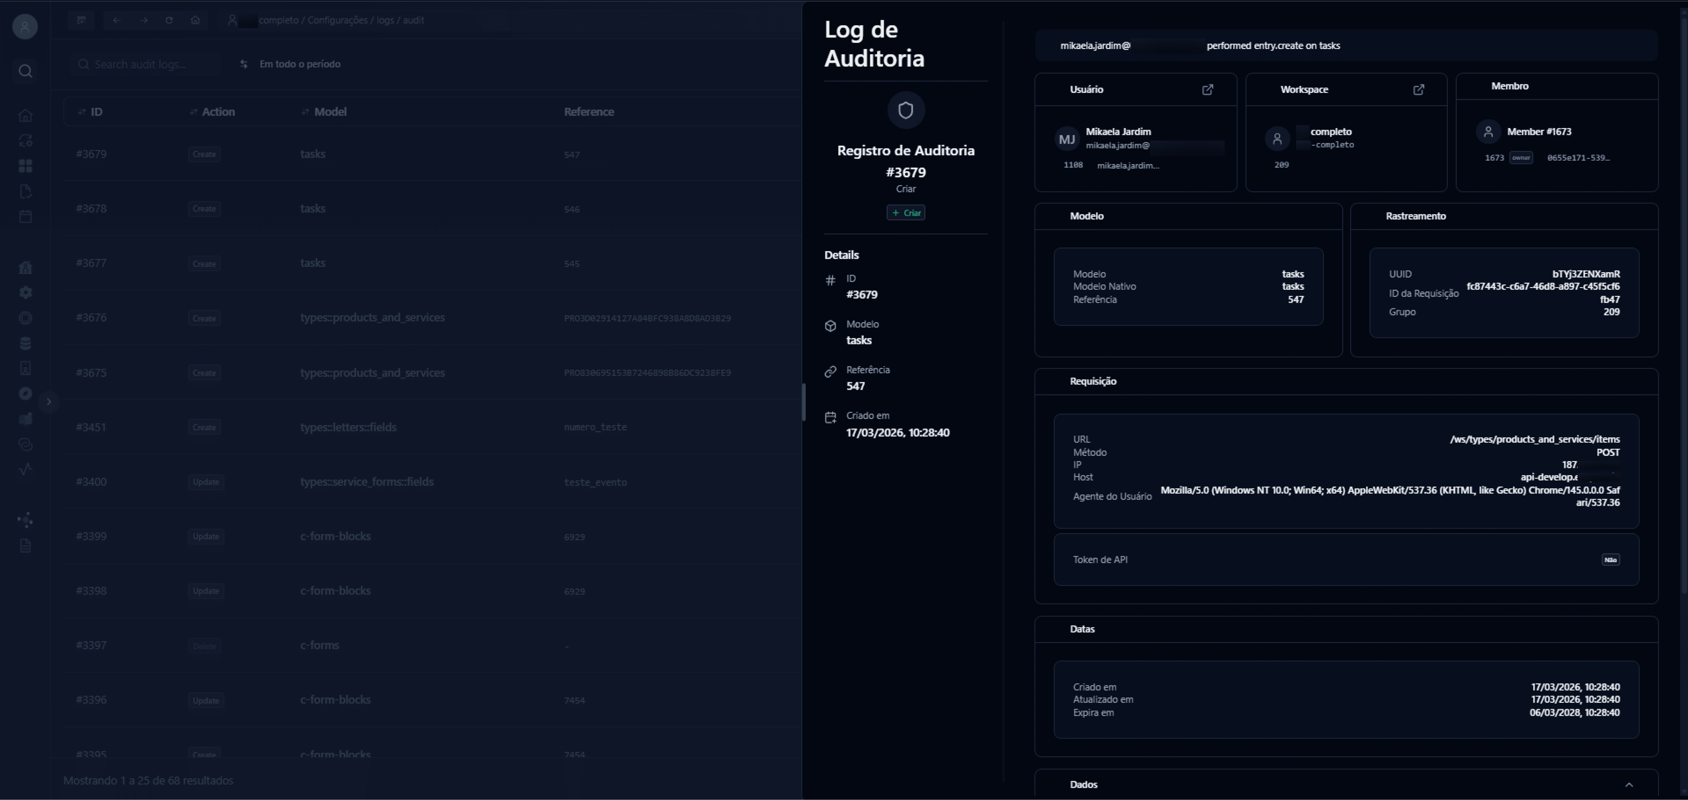1688x800 pixels.
Task: Open the apps grid icon in the sidebar
Action: [x=26, y=166]
